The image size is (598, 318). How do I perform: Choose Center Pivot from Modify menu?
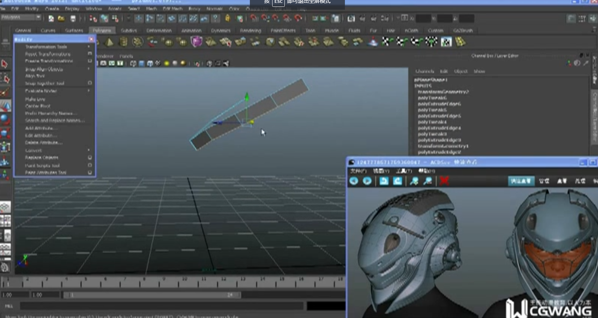(38, 106)
